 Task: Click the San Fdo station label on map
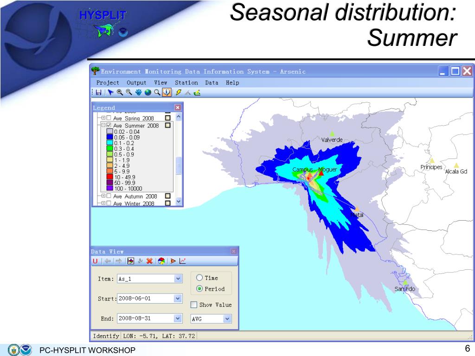pos(404,288)
